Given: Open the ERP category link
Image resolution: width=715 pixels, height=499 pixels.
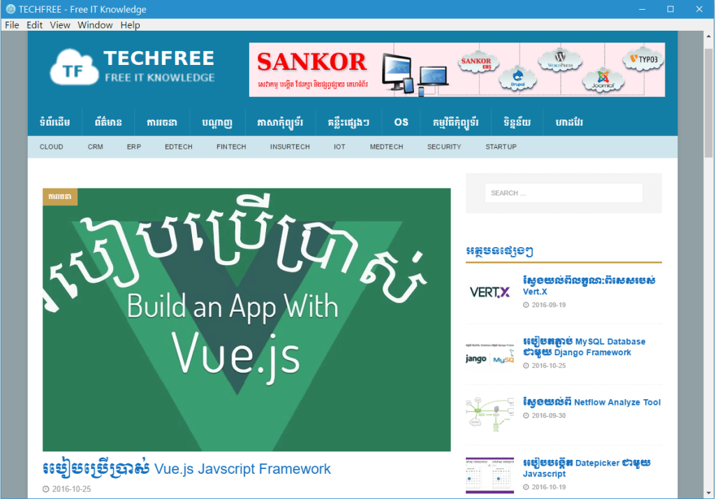Looking at the screenshot, I should coord(133,147).
